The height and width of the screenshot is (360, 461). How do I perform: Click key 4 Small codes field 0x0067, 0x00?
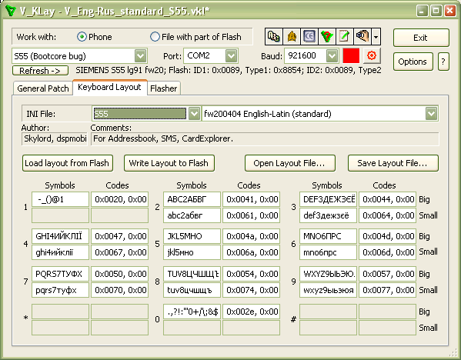[119, 252]
